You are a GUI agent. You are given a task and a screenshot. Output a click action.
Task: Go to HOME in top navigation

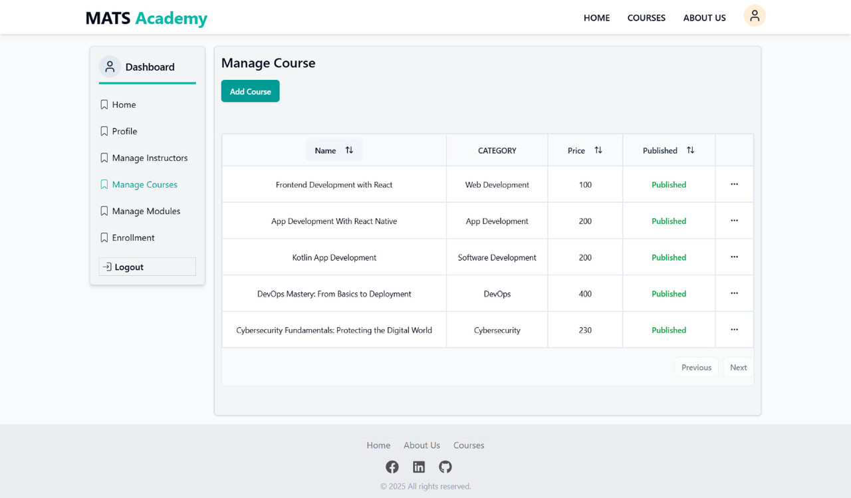coord(596,18)
